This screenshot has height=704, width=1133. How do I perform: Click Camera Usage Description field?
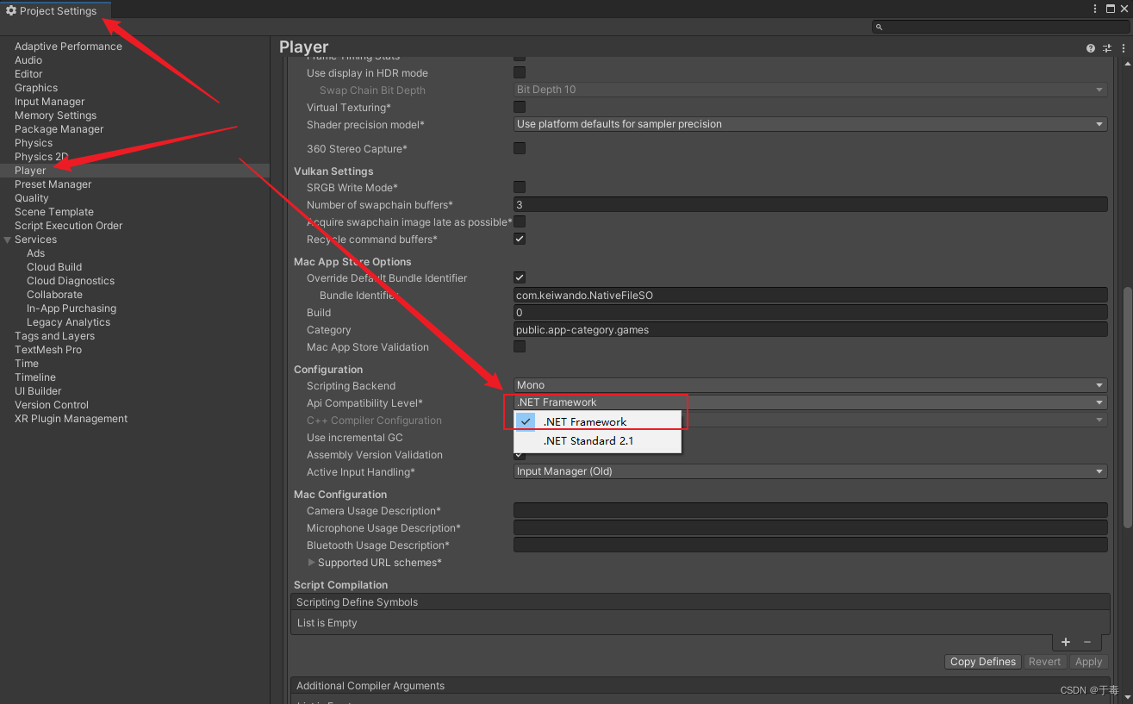810,510
